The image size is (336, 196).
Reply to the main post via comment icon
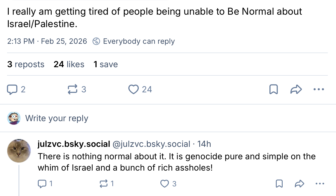point(12,90)
